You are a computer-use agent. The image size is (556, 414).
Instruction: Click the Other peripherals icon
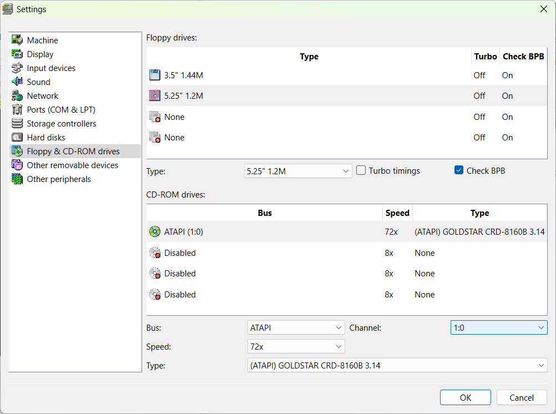(x=17, y=179)
